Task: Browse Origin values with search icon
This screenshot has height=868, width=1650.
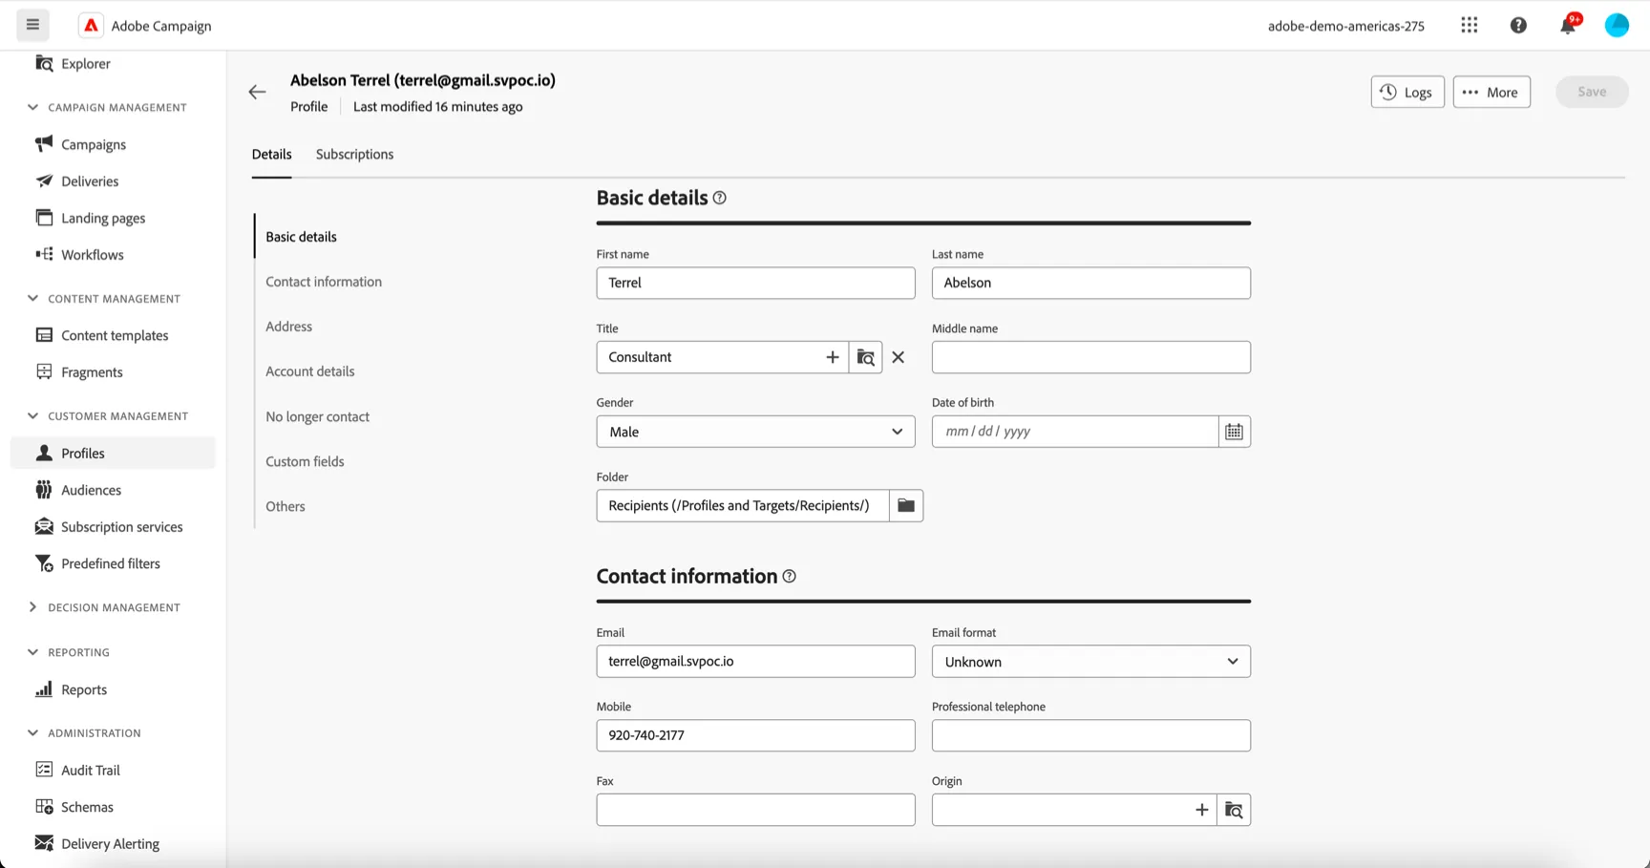Action: 1235,810
